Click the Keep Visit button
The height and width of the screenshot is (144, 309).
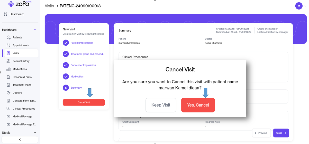pos(161,105)
